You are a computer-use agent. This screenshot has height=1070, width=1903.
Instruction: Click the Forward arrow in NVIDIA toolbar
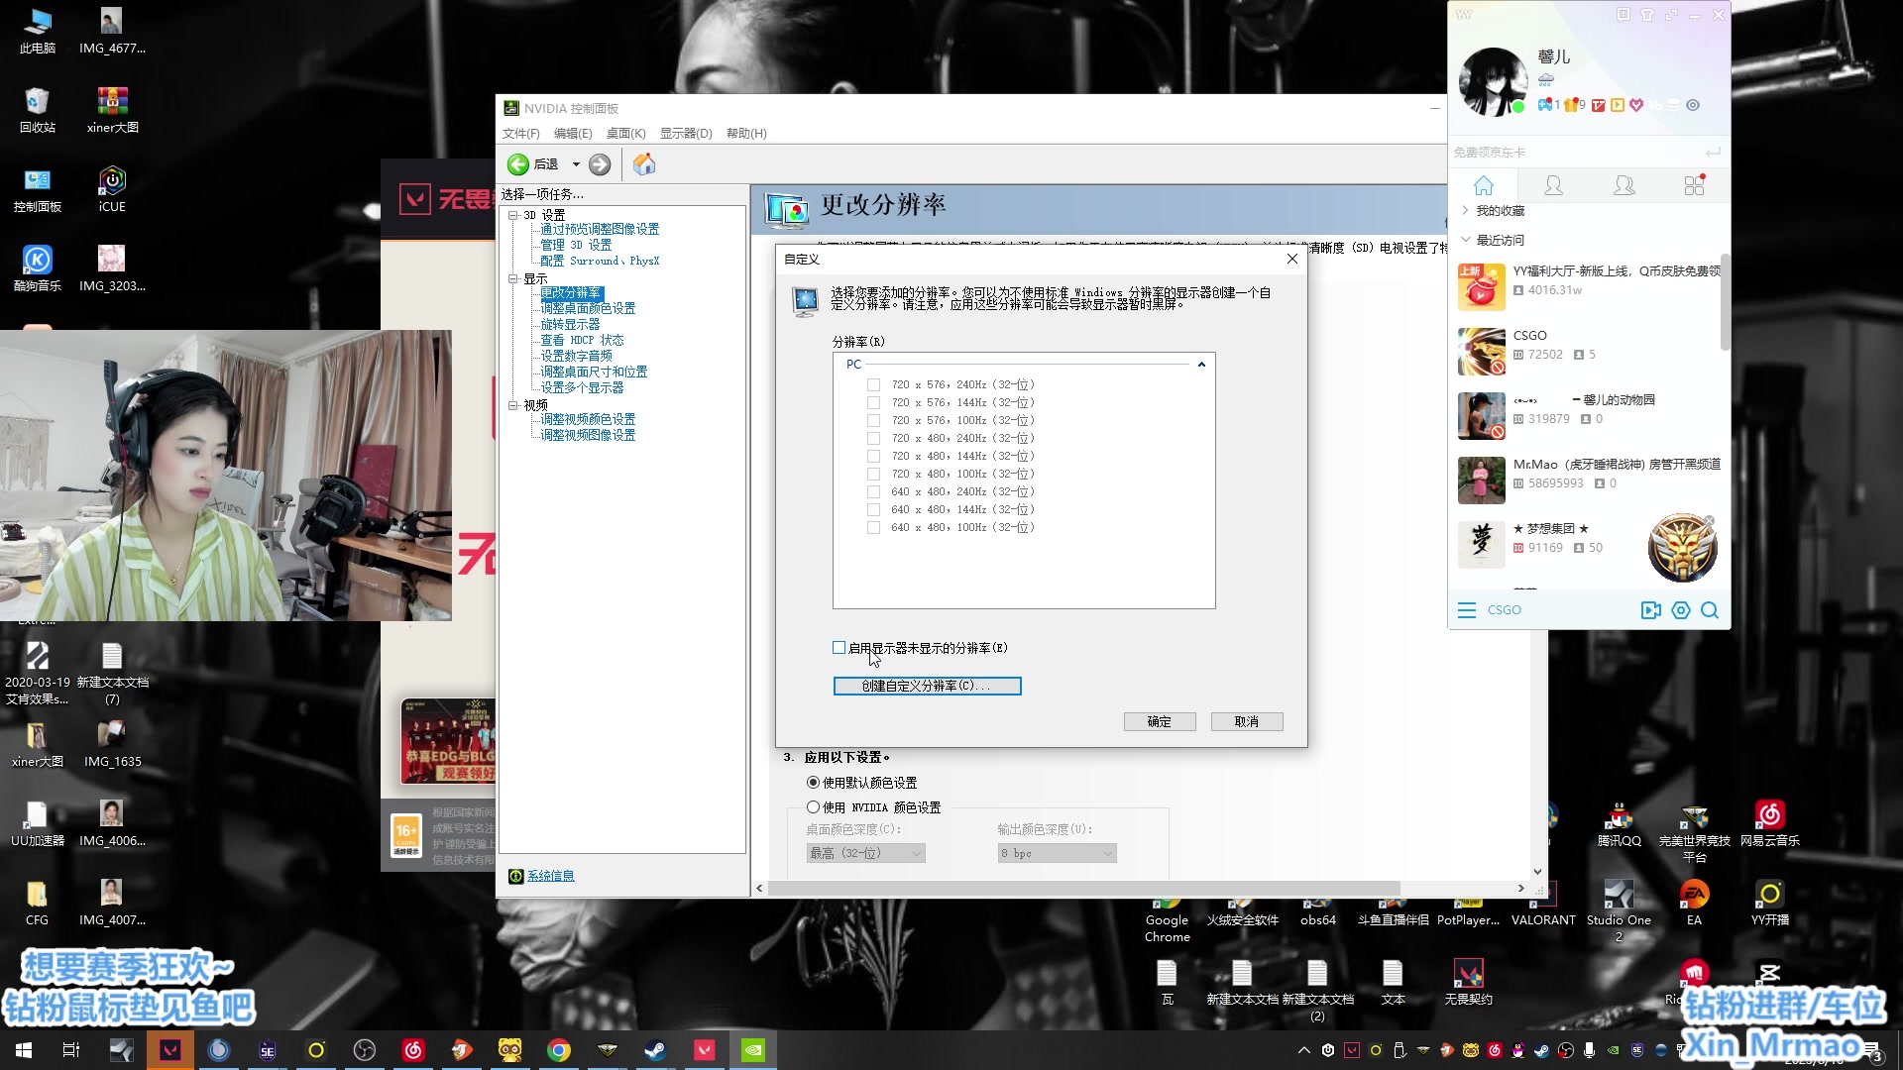(600, 164)
